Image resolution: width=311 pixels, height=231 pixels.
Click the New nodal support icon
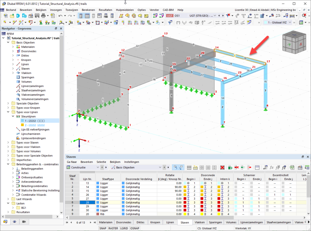click(x=40, y=22)
